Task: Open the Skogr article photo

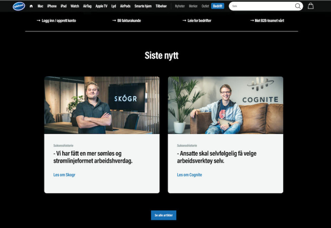Action: click(102, 105)
